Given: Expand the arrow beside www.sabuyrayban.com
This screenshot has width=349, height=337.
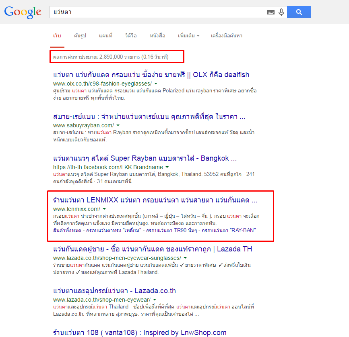Looking at the screenshot, I should tap(118, 126).
